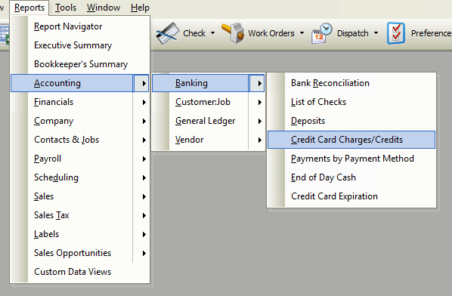This screenshot has width=452, height=296.
Task: Open the Deposits report
Action: (x=351, y=122)
